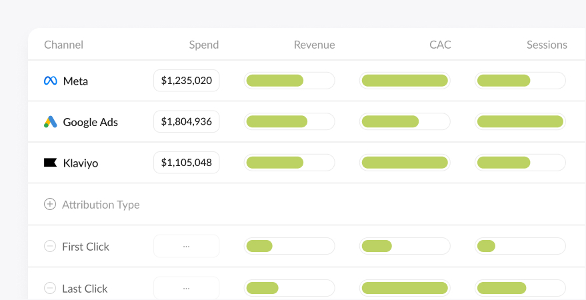Click Meta CAC bar
This screenshot has height=300, width=586.
pos(405,80)
